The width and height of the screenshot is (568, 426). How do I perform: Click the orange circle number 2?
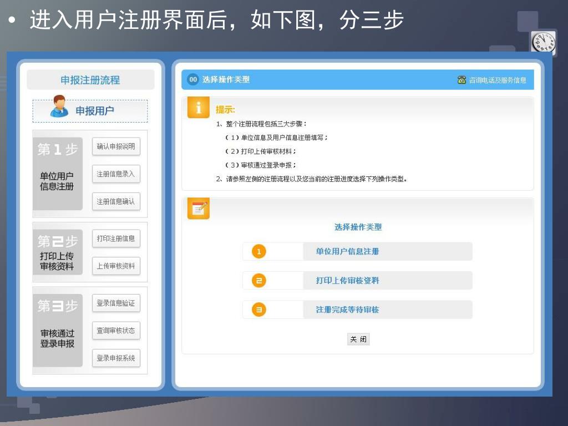pyautogui.click(x=258, y=280)
